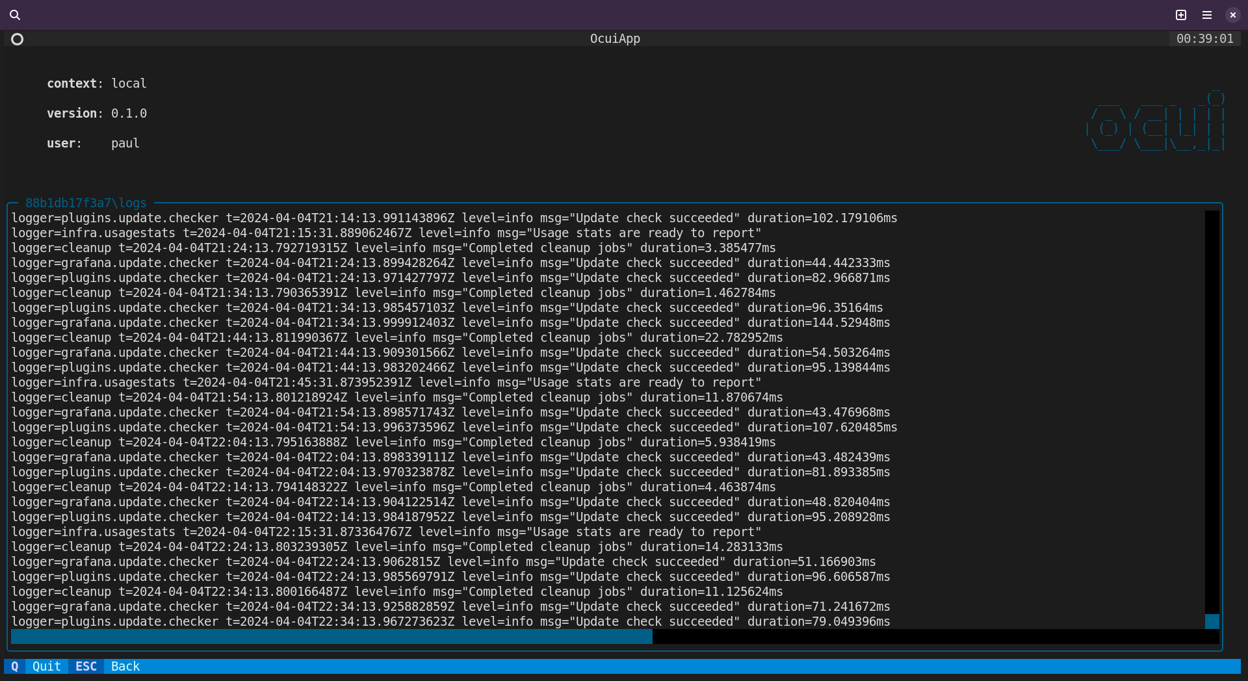This screenshot has height=681, width=1248.
Task: Click the ocui logo artwork
Action: click(x=1156, y=123)
